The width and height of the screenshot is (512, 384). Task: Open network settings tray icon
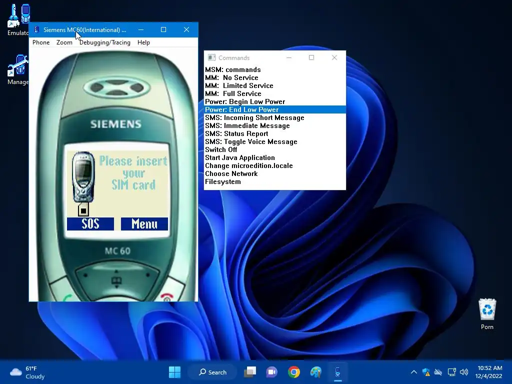click(x=452, y=372)
